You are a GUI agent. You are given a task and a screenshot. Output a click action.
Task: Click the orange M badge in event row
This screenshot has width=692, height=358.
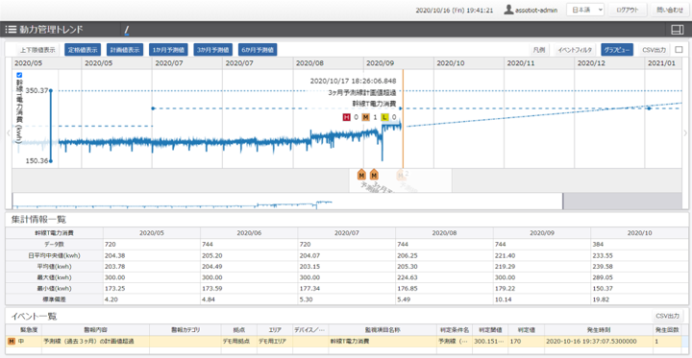[11, 341]
